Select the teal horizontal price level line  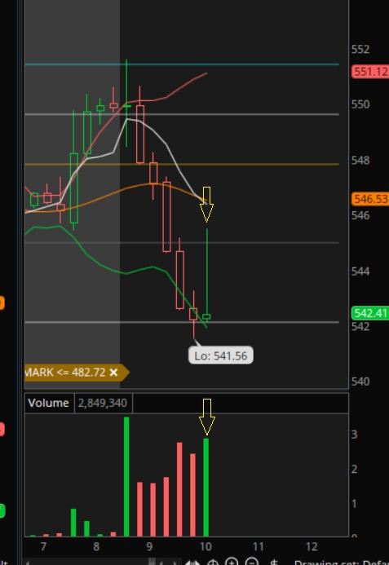click(182, 64)
